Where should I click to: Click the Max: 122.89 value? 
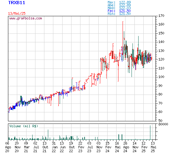point(119,2)
